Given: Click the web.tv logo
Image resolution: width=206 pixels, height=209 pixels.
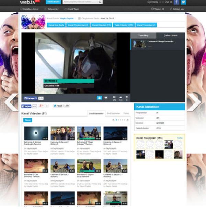Looking at the screenshot, I should 28,2.
